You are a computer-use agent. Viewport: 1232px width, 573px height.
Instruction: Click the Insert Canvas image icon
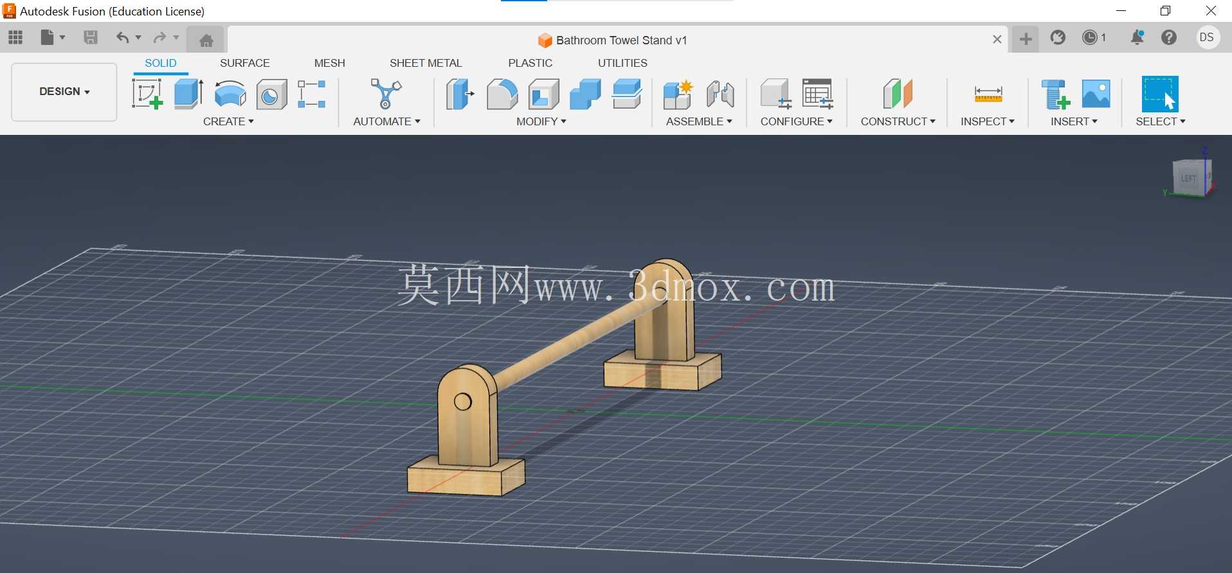tap(1096, 94)
